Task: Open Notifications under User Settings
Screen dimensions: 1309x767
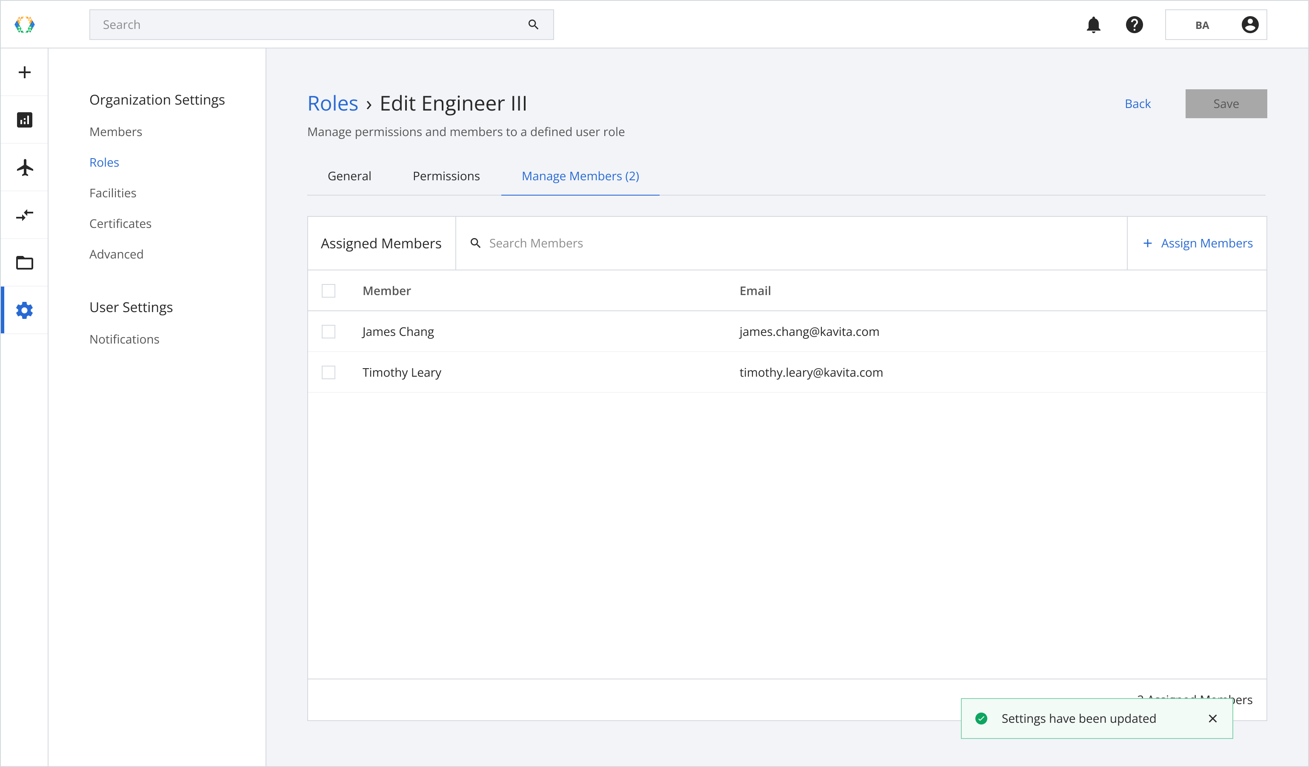Action: click(x=124, y=339)
